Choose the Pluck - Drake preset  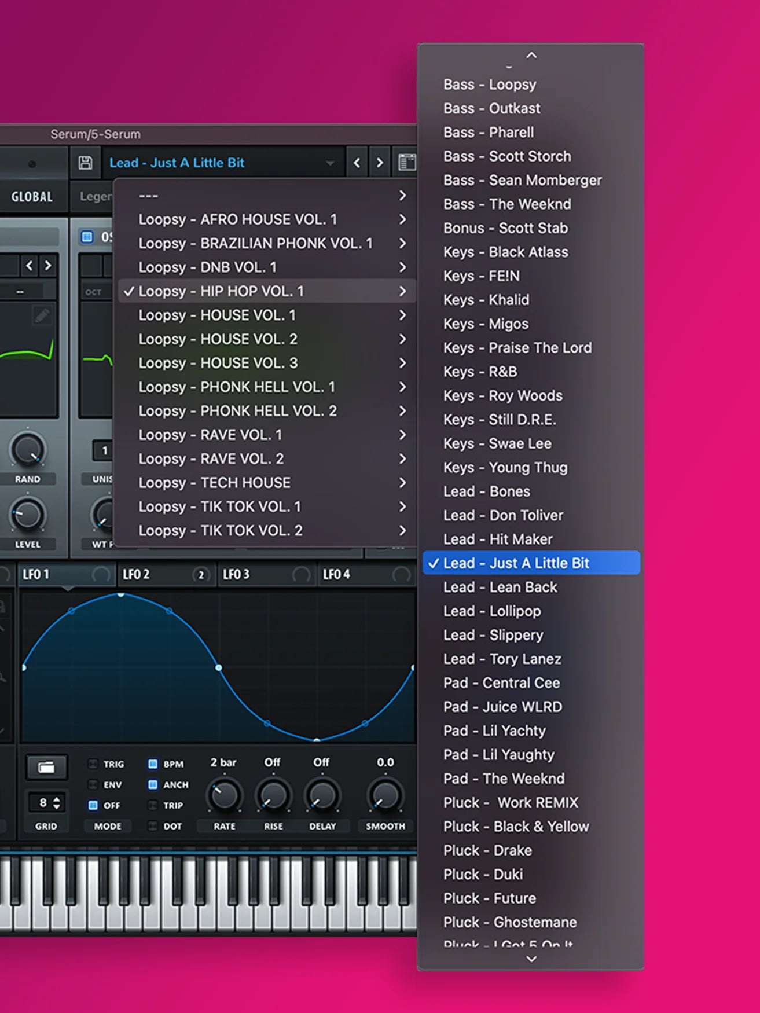click(531, 850)
